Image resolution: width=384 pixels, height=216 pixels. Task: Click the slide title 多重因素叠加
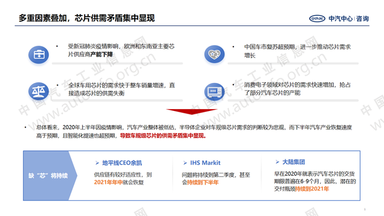pyautogui.click(x=87, y=18)
